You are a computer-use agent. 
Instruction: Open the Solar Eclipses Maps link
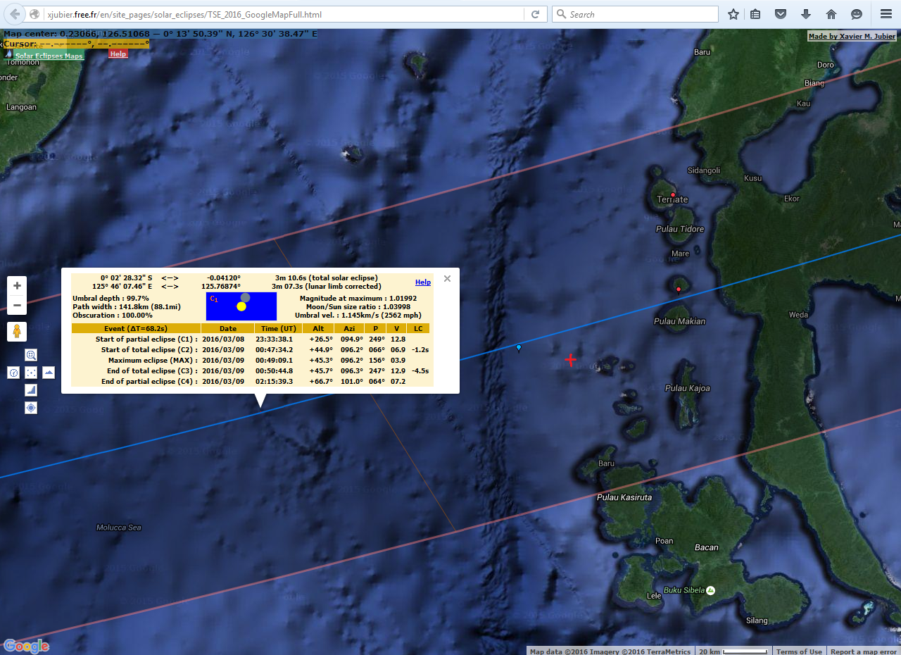tap(49, 56)
